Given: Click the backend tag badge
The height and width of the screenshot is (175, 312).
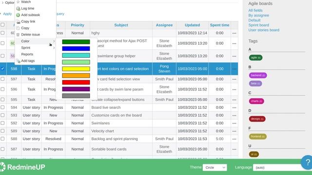Looking at the screenshot, I should point(258,75).
